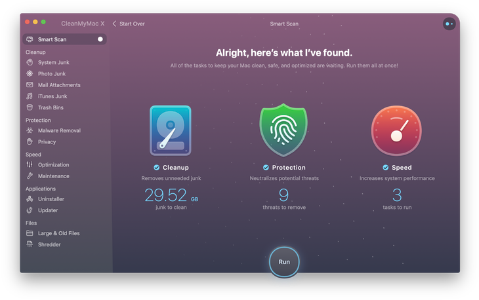
Task: Click the Files section header
Action: 31,223
